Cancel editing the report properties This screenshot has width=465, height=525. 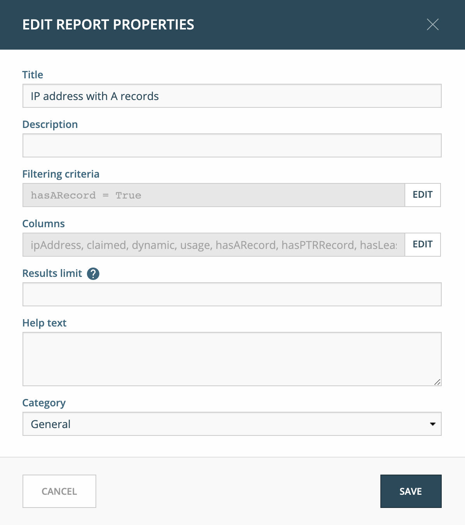(59, 491)
